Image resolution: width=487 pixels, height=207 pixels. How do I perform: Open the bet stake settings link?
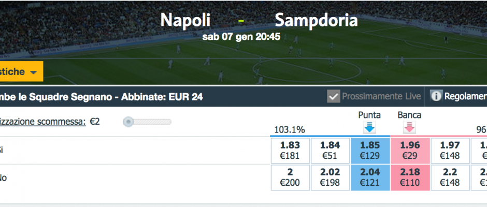click(x=43, y=122)
